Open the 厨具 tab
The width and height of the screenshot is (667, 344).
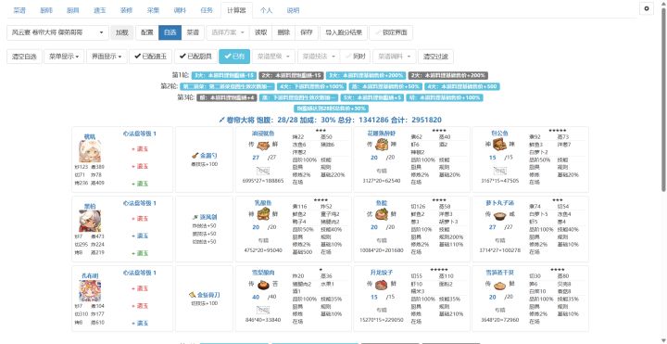73,10
